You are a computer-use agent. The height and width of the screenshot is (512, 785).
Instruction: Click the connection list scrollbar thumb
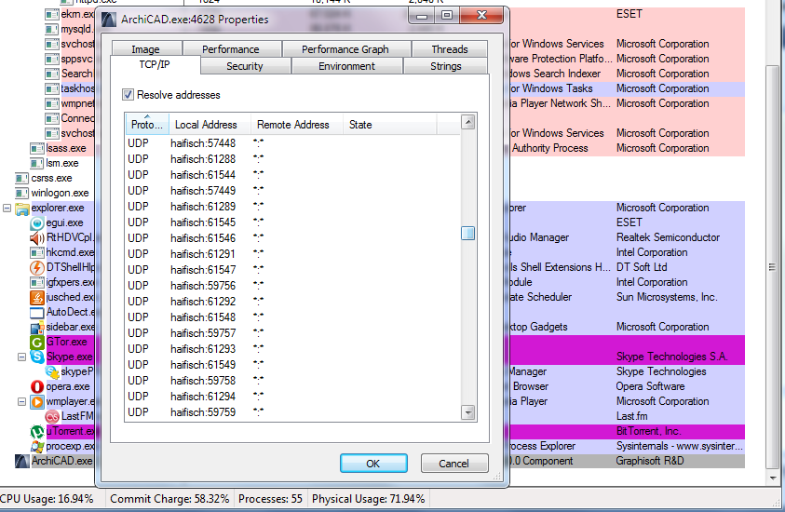pyautogui.click(x=467, y=234)
